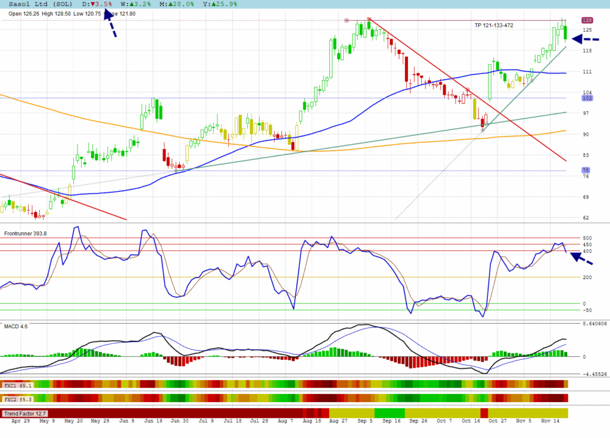
Task: Click the FXC1 65.1 heat strip label
Action: (17, 386)
